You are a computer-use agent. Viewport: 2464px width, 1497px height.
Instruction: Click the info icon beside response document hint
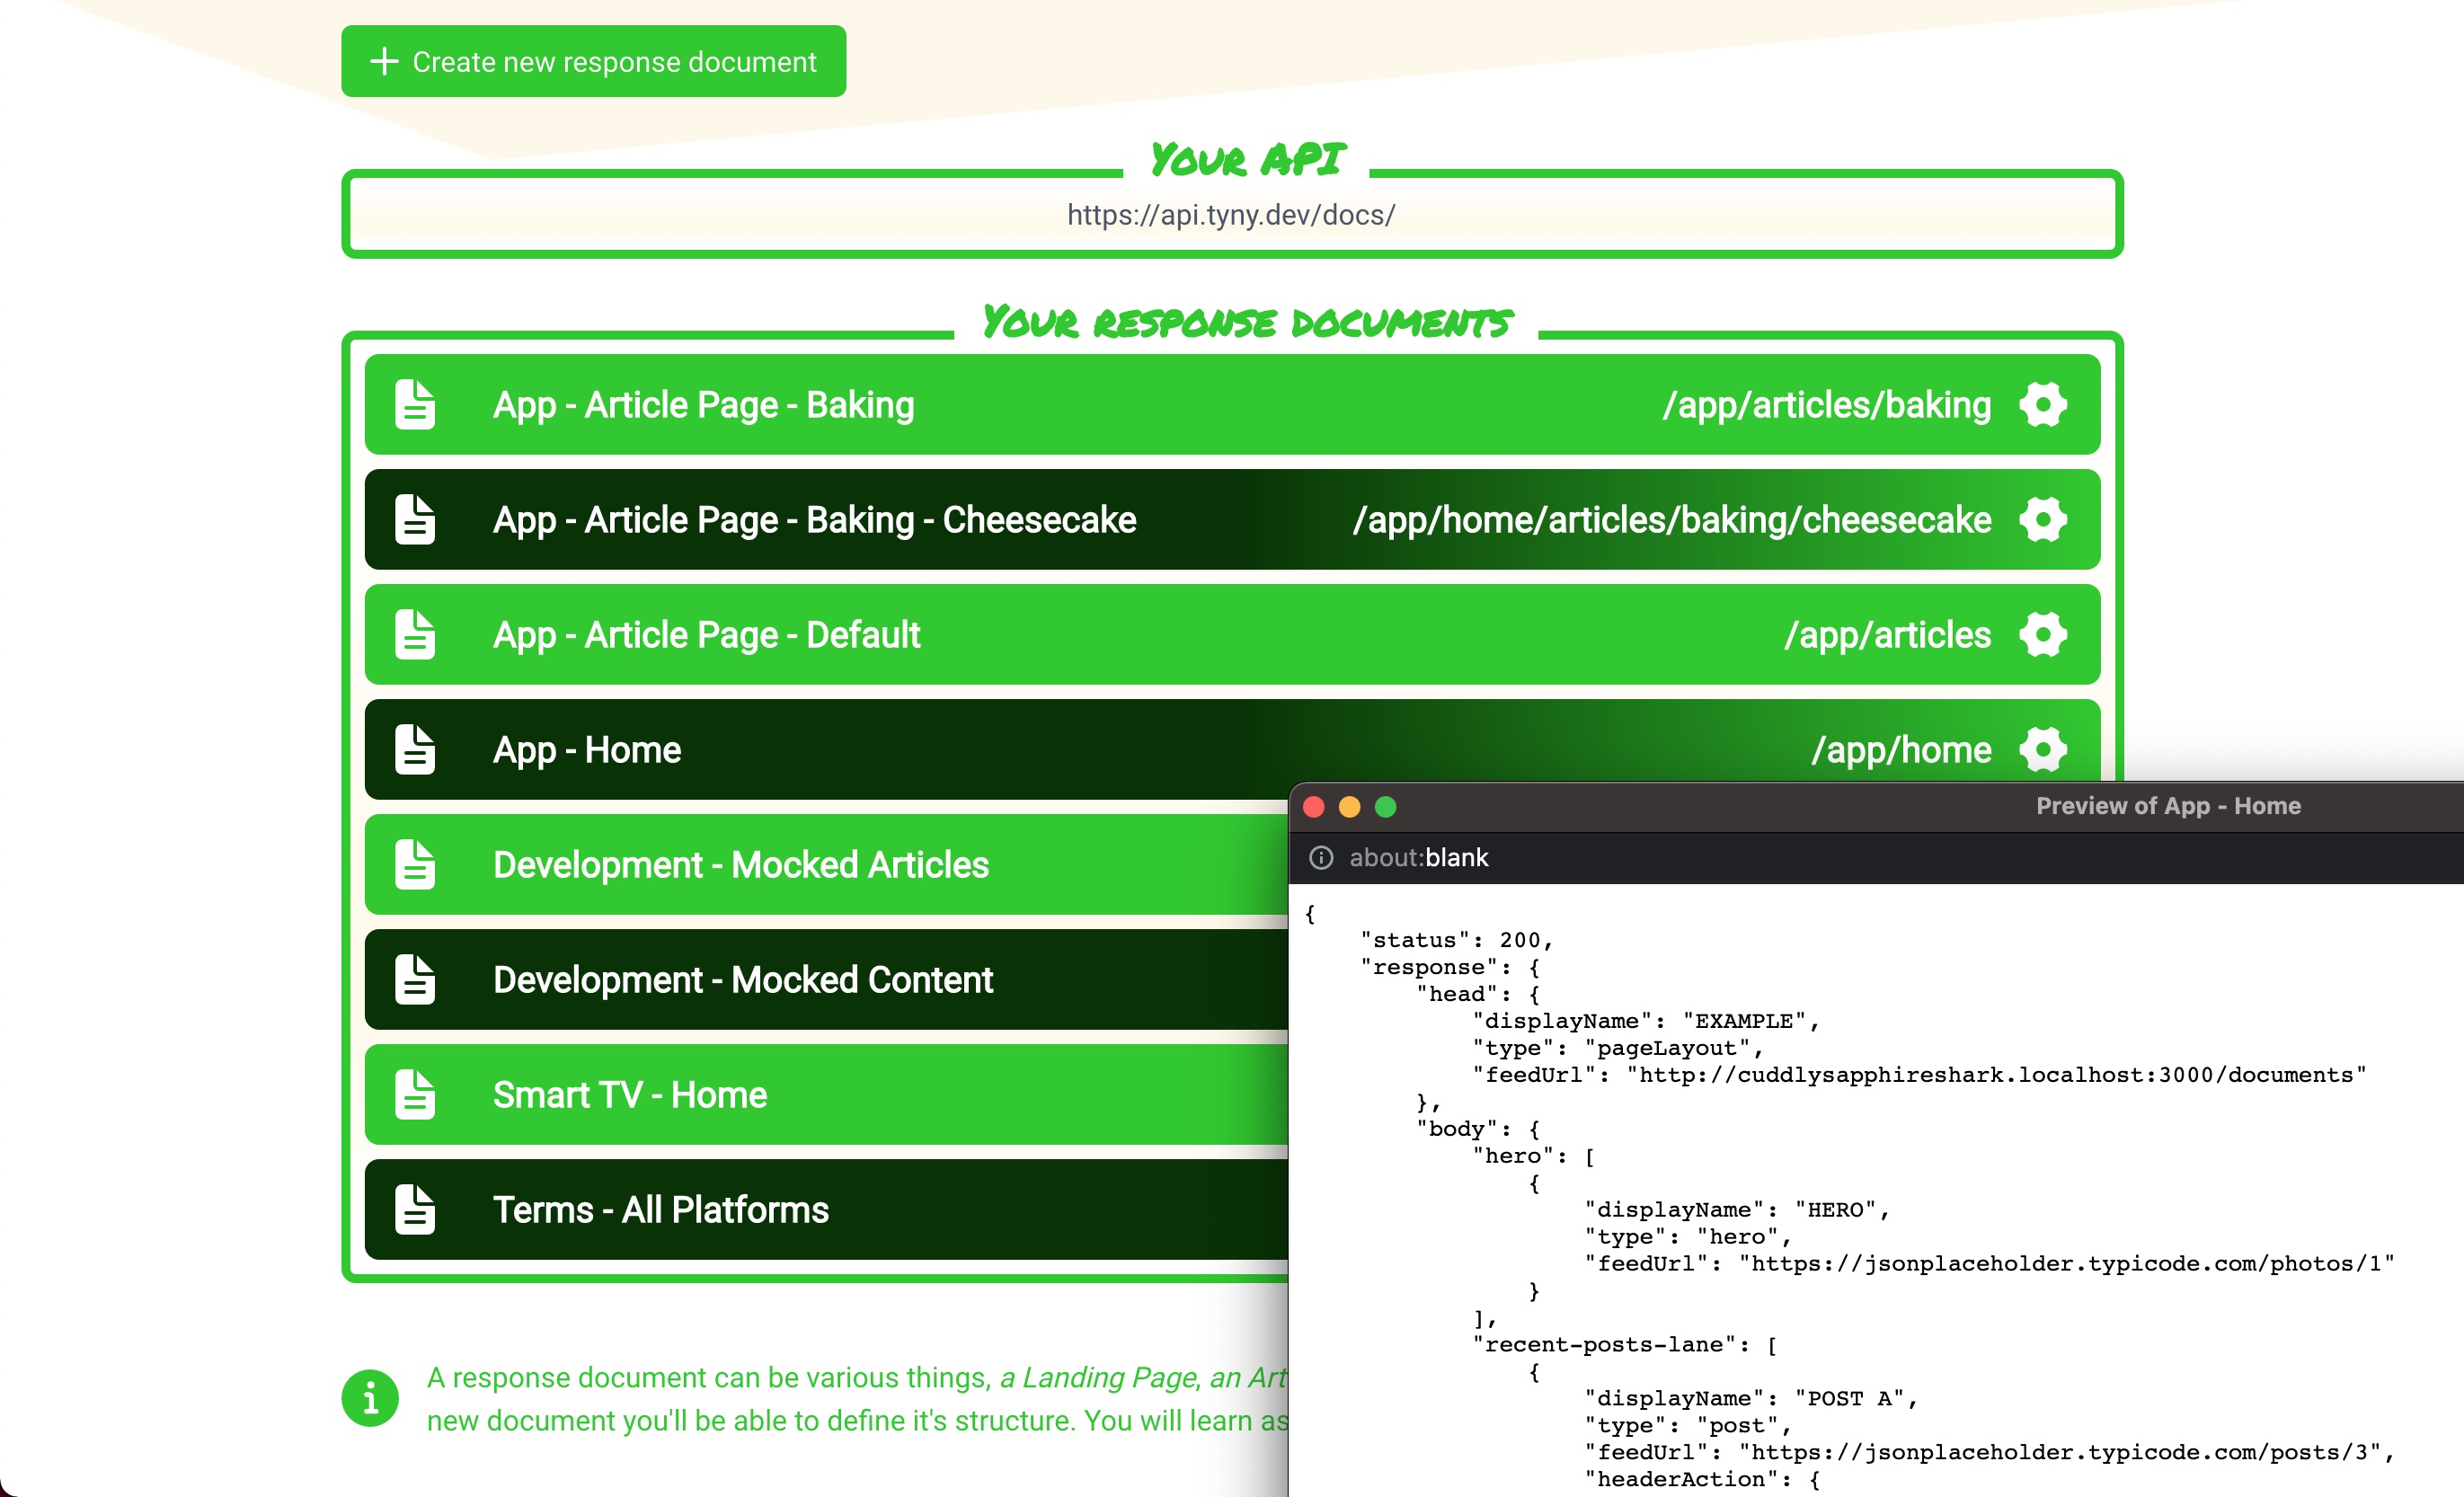tap(370, 1398)
